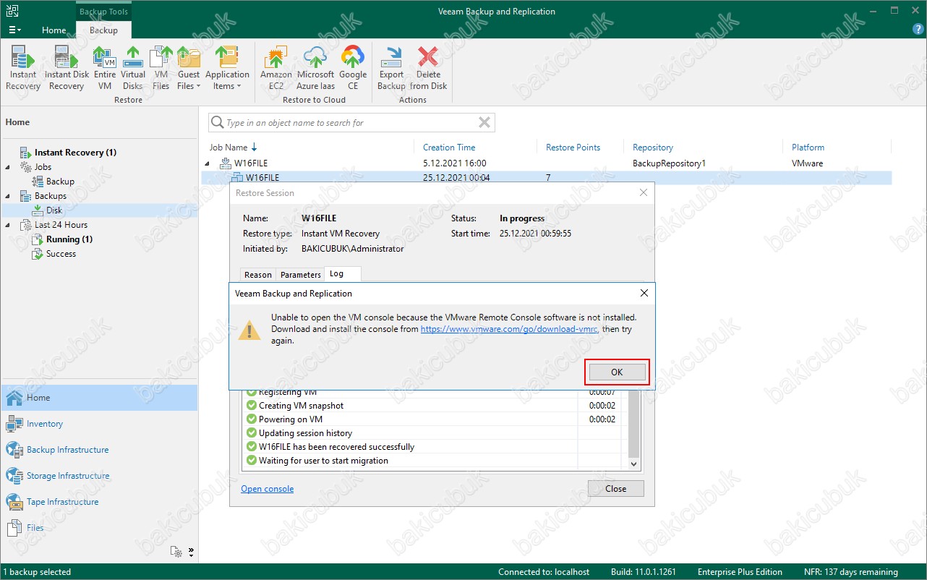Collapse the Jobs tree node
This screenshot has width=927, height=580.
pos(8,167)
